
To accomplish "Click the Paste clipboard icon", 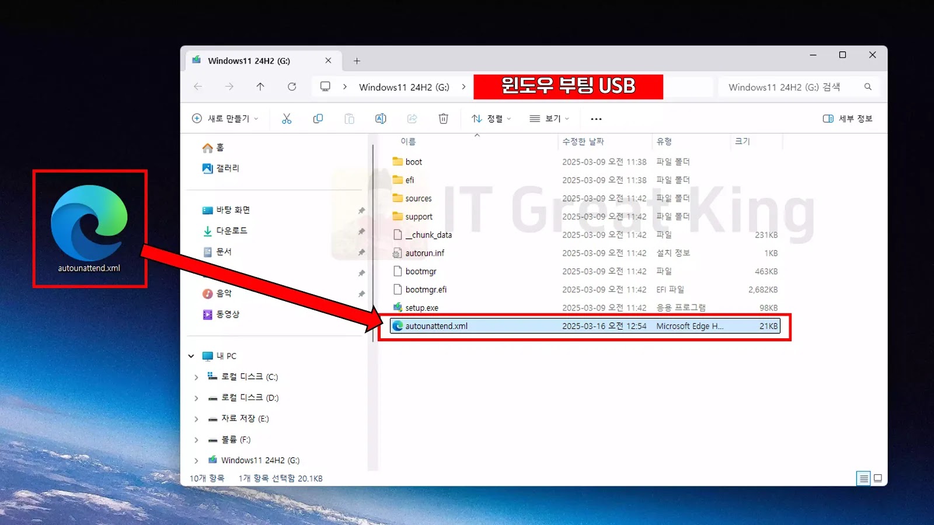I will click(x=349, y=118).
